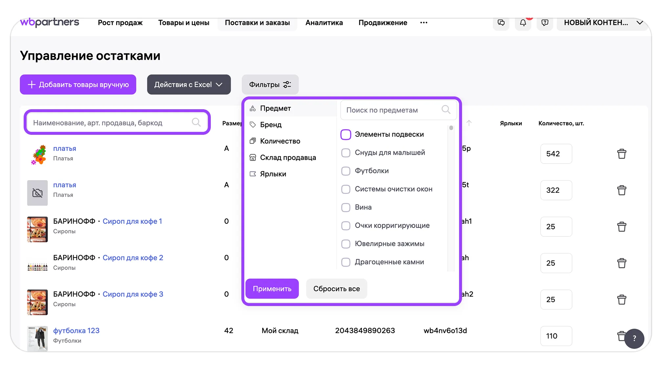Enable the Футболки filter checkbox
662x369 pixels.
346,171
